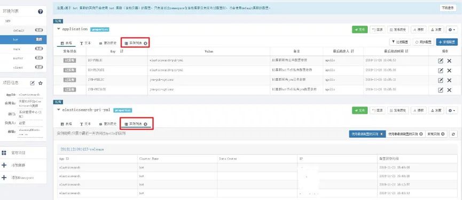
Task: Delete the jvm-pri-options row via X icon
Action: pos(449,90)
